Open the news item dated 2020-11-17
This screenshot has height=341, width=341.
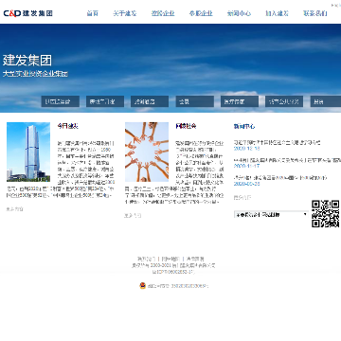(x=287, y=160)
